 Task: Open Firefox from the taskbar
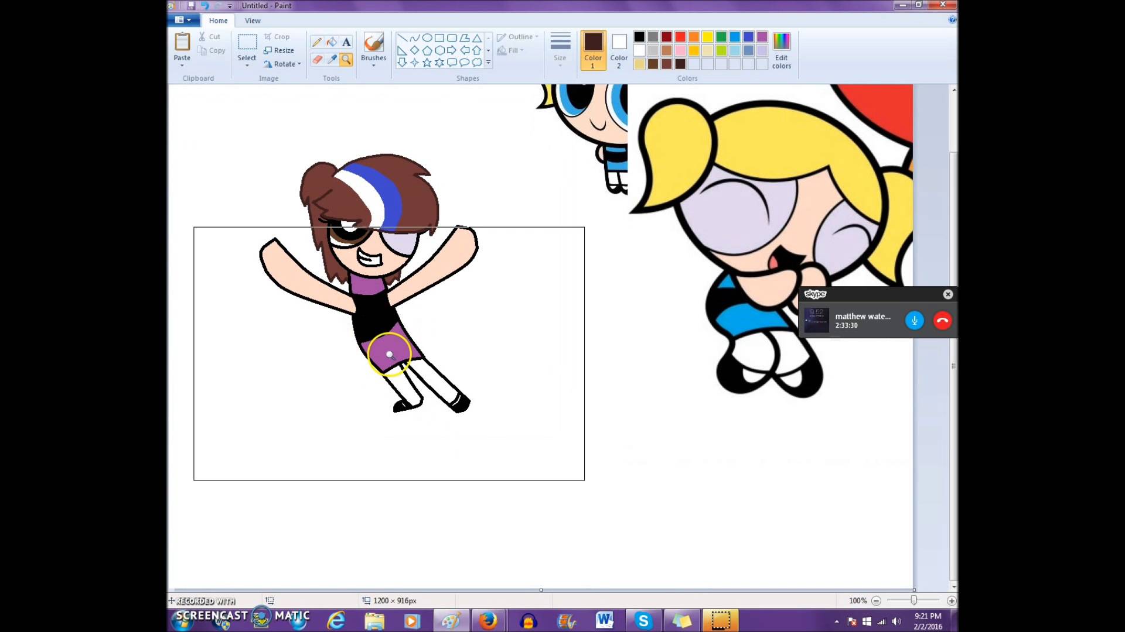point(487,620)
